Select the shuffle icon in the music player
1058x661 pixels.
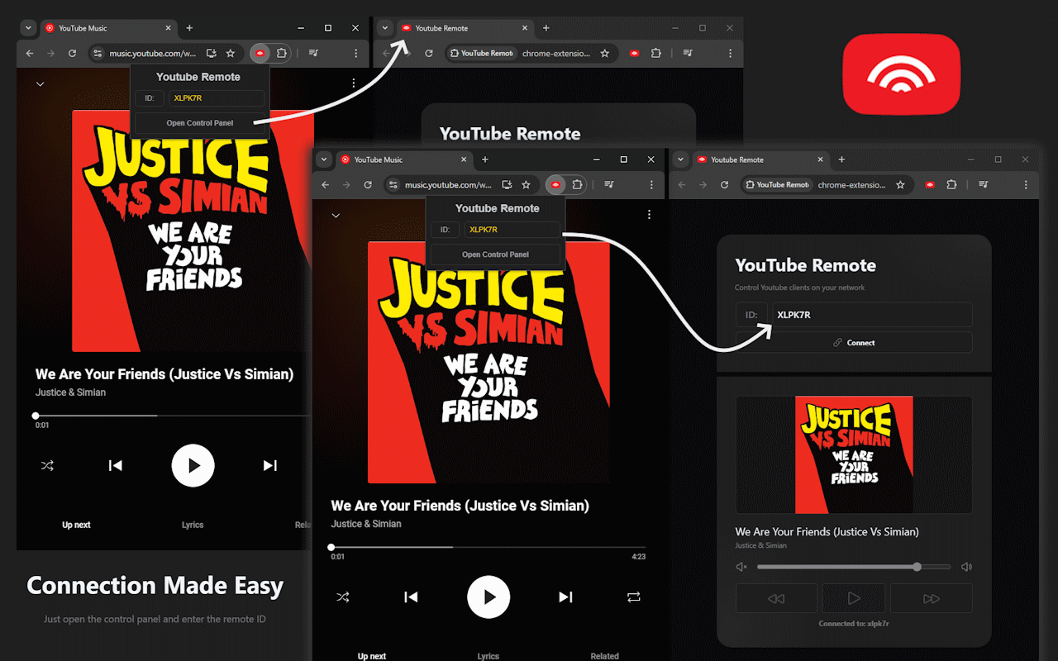point(343,597)
